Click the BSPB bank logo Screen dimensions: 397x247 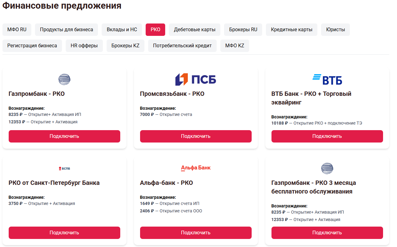(64, 168)
